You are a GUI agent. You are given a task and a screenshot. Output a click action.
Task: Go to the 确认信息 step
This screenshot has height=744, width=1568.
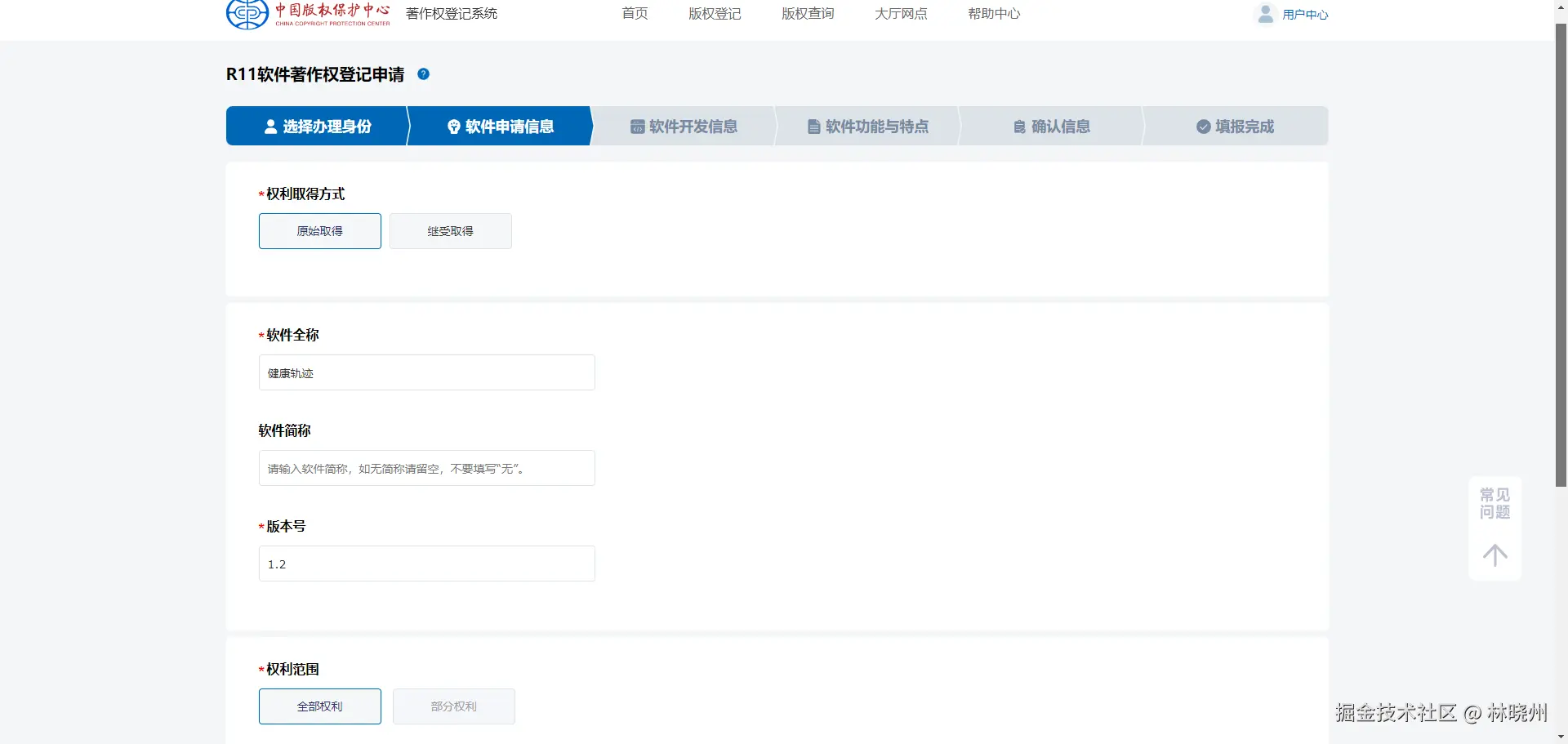(x=1051, y=127)
